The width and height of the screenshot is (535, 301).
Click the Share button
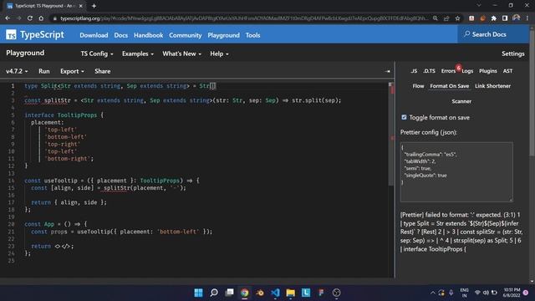102,71
